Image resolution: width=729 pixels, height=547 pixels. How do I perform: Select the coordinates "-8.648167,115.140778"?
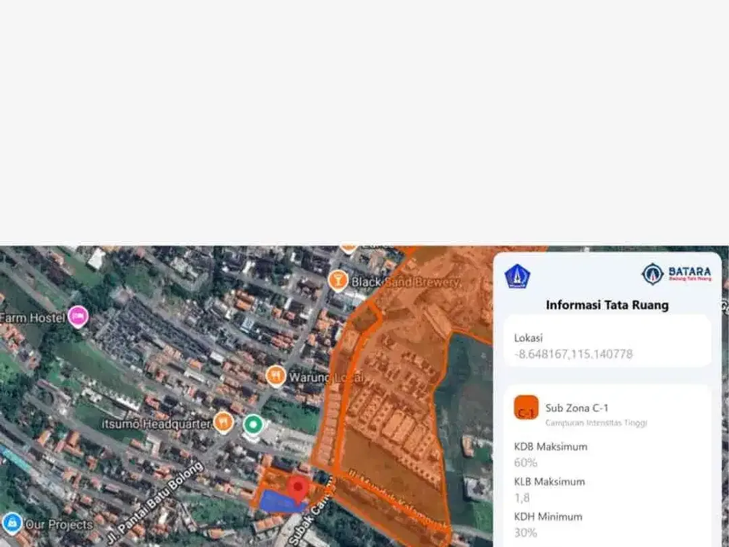click(573, 354)
